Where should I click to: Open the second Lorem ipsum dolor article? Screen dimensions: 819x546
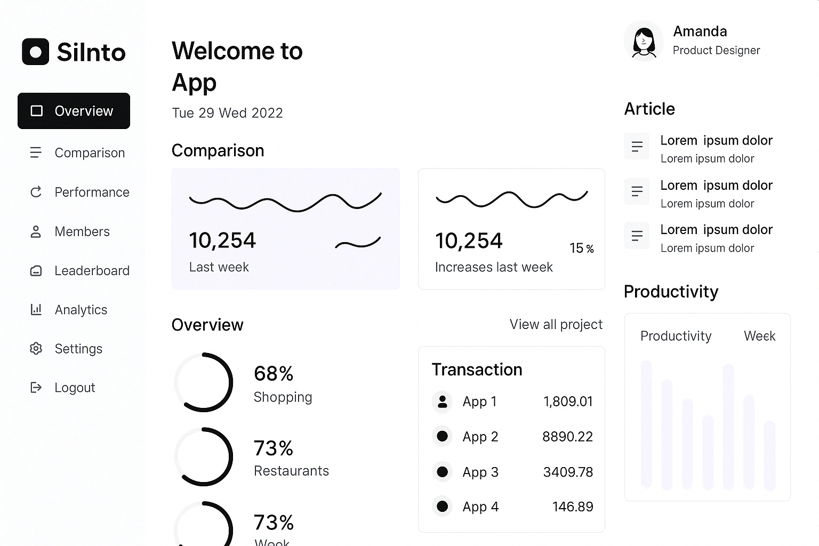(716, 186)
